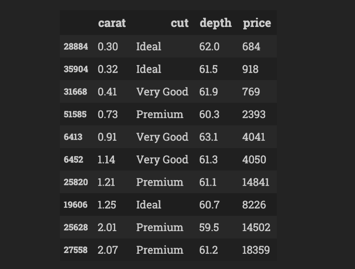Click the cut column header
355x269 pixels.
pyautogui.click(x=180, y=23)
